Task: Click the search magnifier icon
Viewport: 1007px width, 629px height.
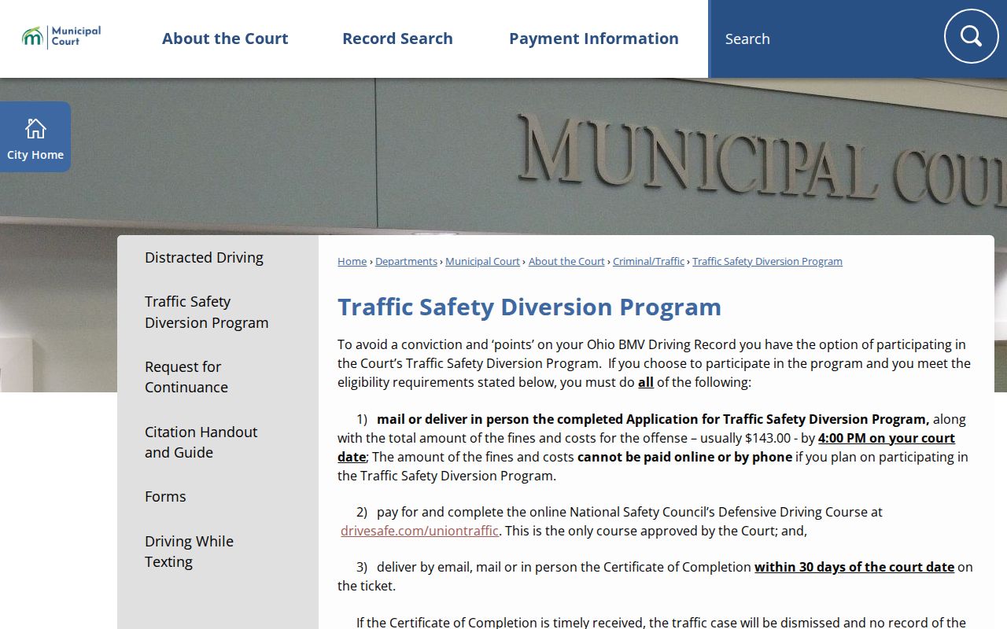Action: [x=971, y=36]
